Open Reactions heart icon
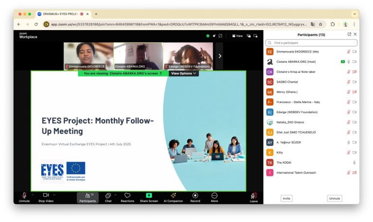This screenshot has width=373, height=222. (x=127, y=195)
